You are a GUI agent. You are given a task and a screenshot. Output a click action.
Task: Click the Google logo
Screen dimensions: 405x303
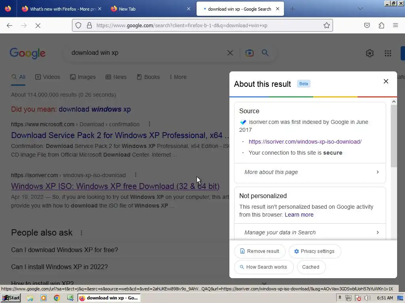28,53
